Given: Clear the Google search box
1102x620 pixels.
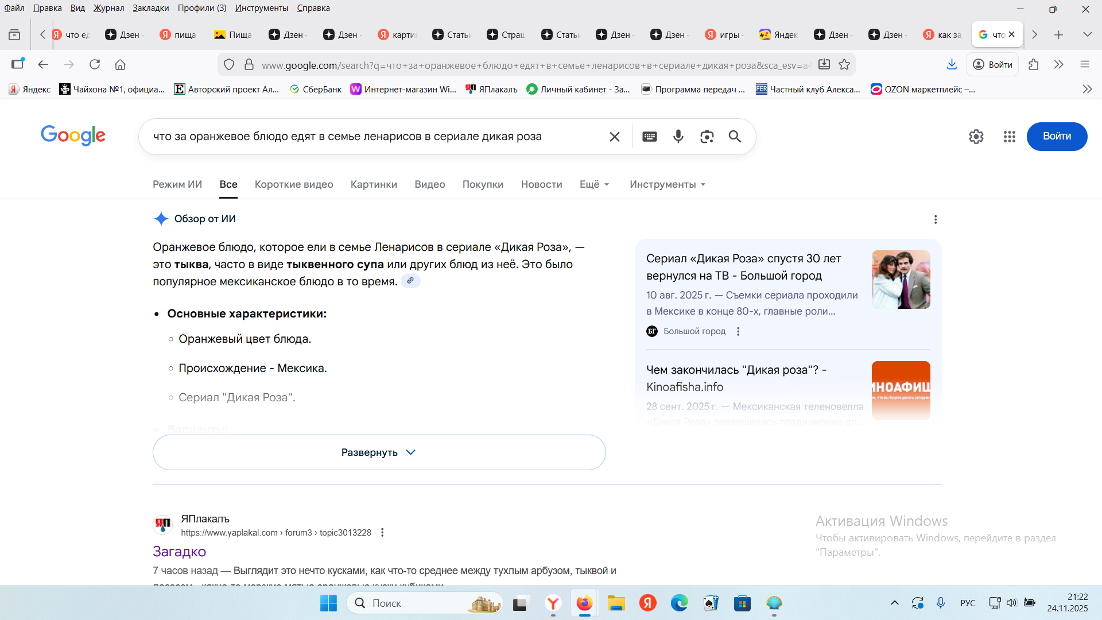Looking at the screenshot, I should (x=615, y=137).
